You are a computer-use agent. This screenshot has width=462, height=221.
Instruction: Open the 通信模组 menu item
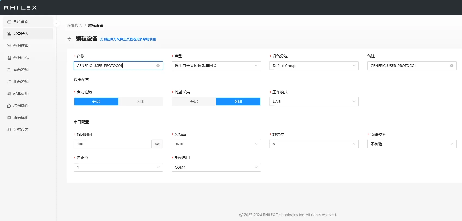pyautogui.click(x=28, y=118)
